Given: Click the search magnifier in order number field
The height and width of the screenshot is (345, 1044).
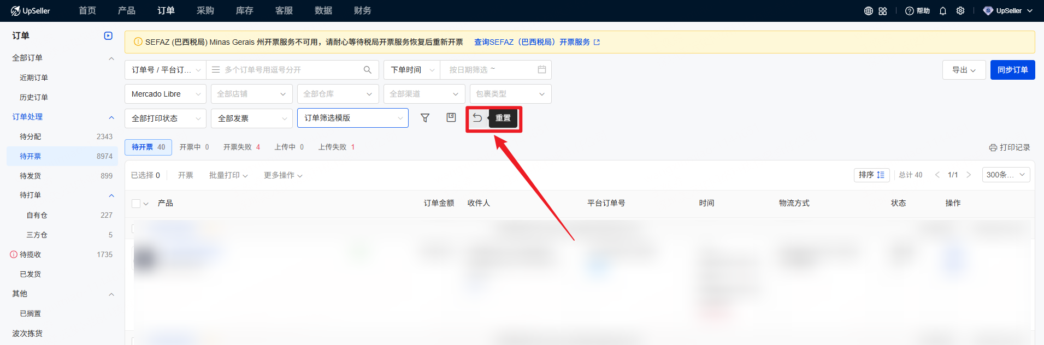Looking at the screenshot, I should coord(368,70).
